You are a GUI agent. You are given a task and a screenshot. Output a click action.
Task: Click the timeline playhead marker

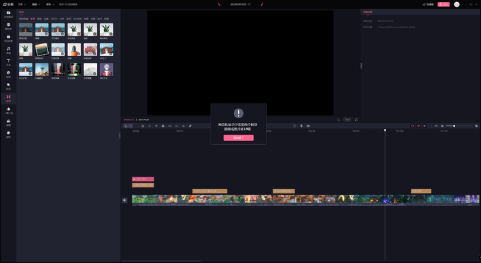[x=385, y=130]
